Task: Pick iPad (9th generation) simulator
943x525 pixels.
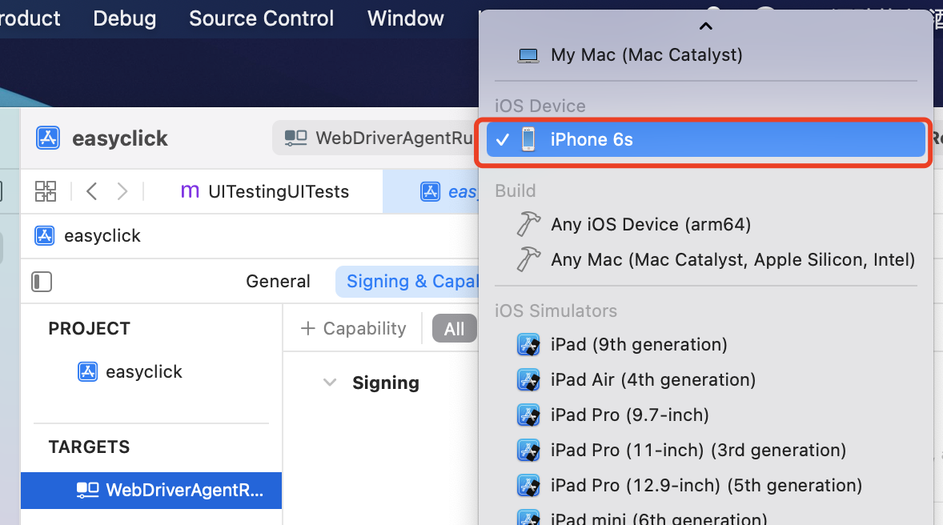Action: (x=706, y=345)
